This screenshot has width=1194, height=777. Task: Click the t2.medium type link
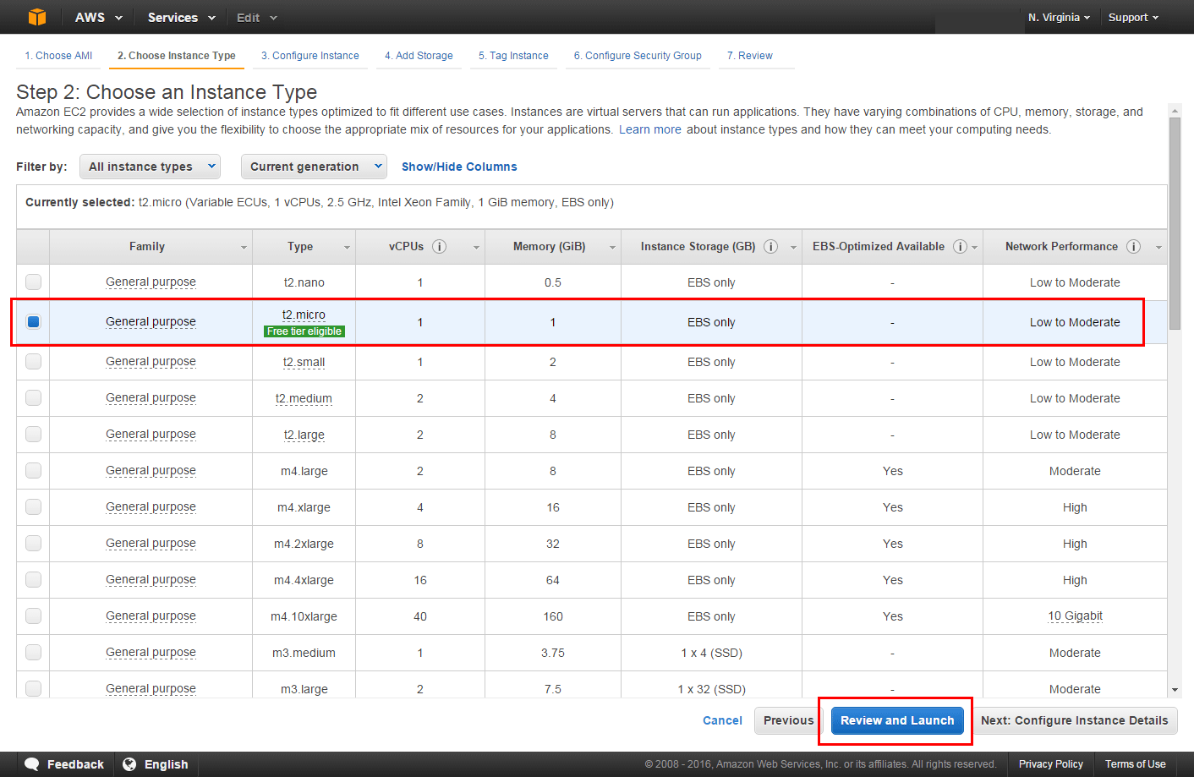(x=304, y=398)
